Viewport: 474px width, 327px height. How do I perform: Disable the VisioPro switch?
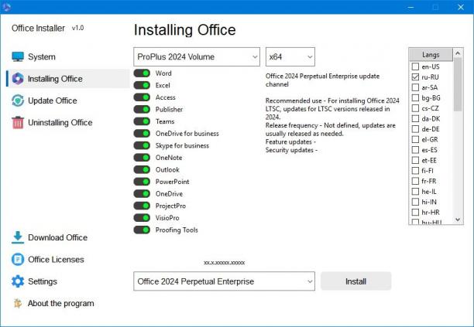tap(142, 218)
